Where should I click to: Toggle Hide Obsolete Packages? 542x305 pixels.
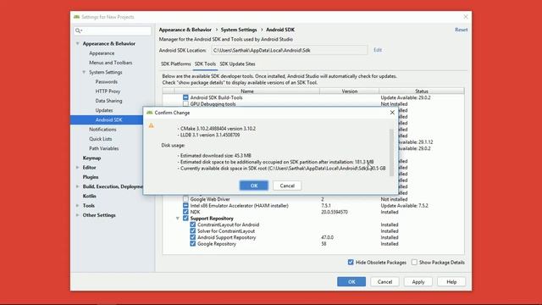(351, 262)
